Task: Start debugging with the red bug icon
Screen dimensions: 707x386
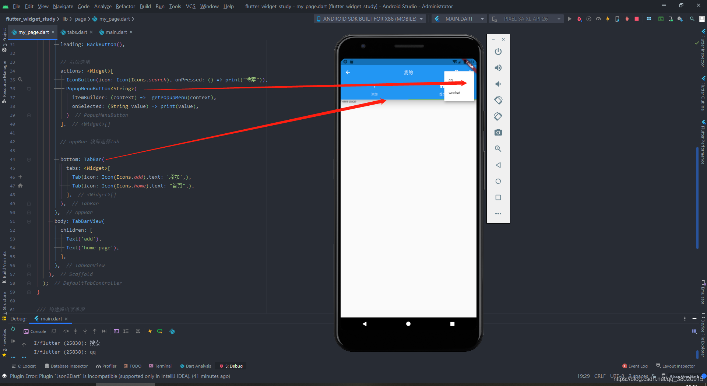Action: (x=579, y=19)
